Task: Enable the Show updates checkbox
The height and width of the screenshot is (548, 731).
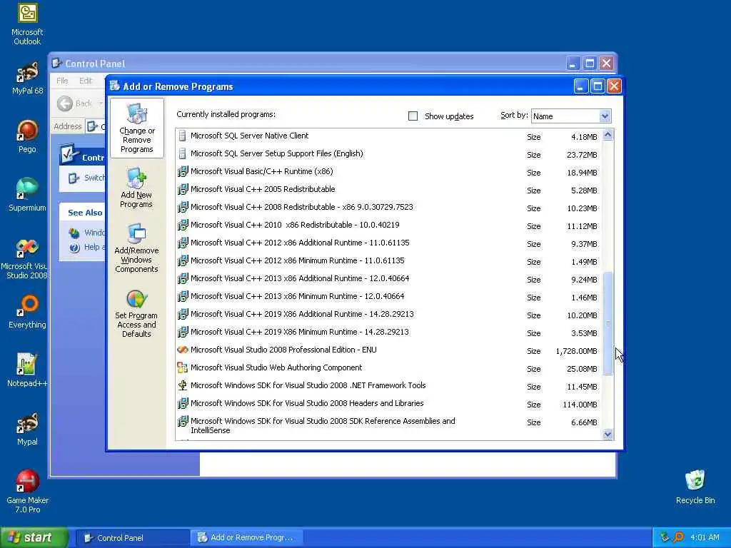Action: click(x=413, y=116)
